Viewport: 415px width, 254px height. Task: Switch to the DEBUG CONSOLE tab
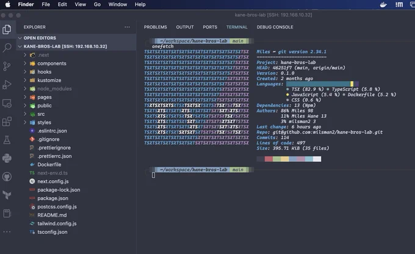point(275,27)
